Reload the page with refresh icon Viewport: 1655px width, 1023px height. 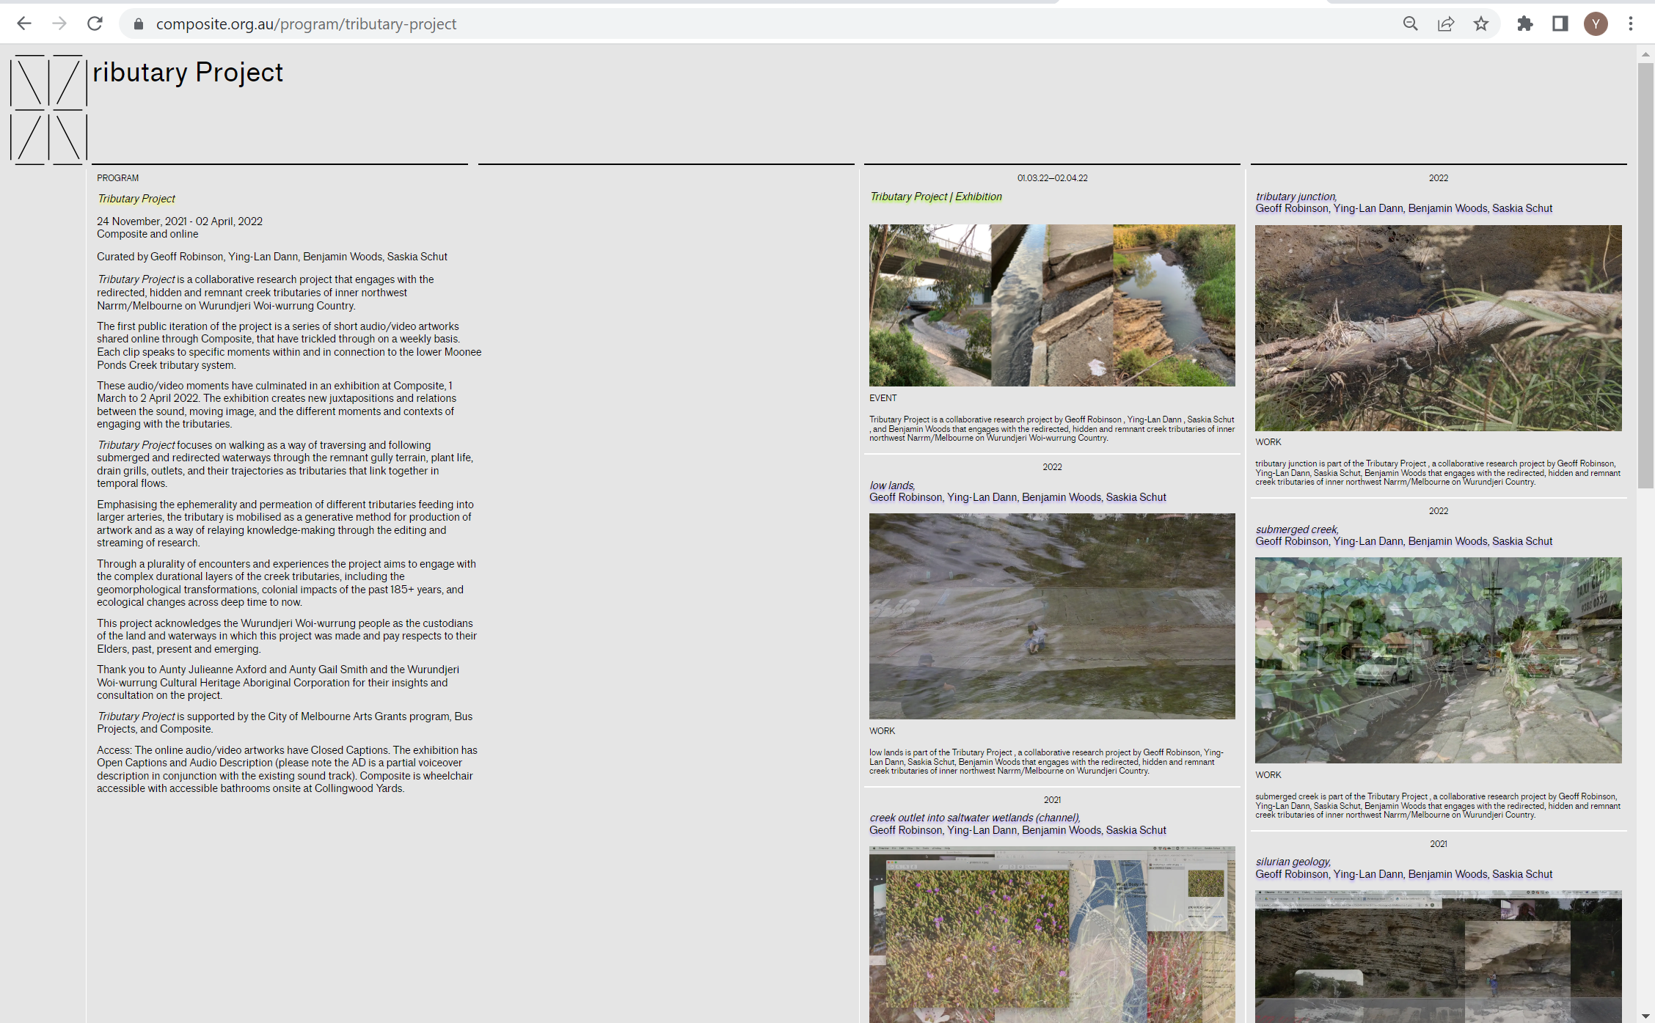[x=95, y=23]
